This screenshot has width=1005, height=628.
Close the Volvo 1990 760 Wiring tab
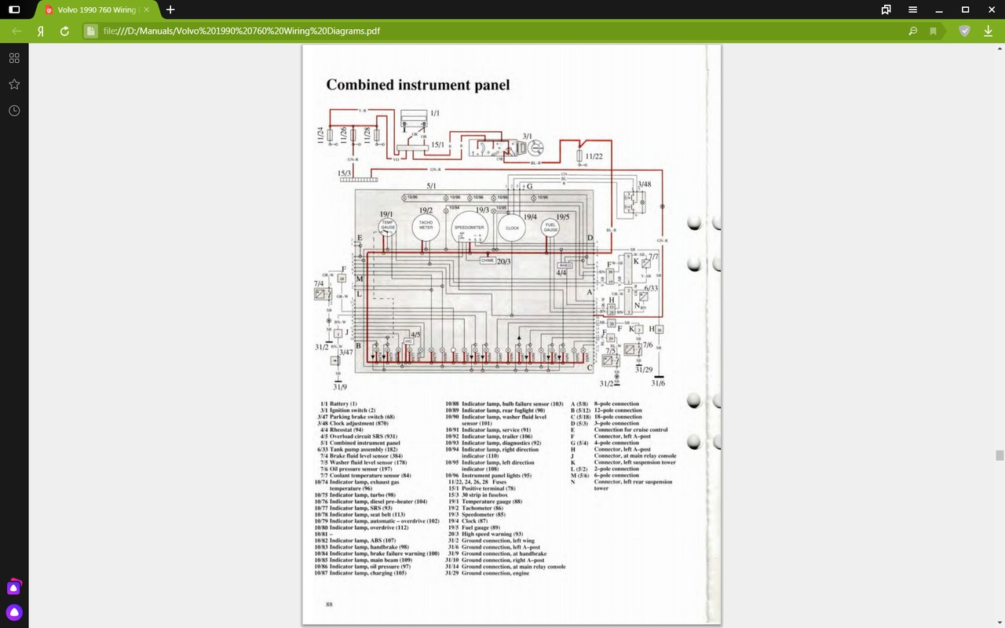point(146,9)
